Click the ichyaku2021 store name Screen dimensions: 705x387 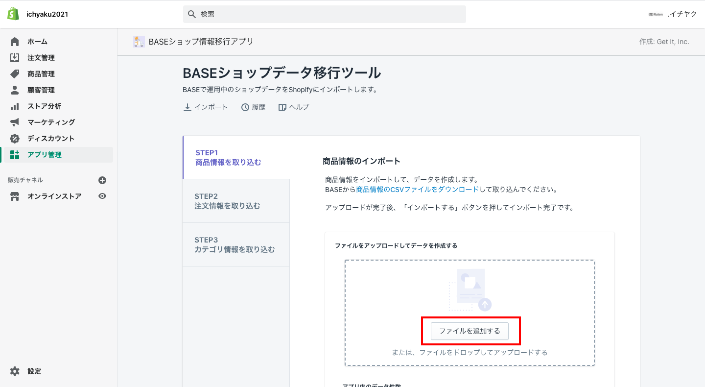tap(47, 14)
